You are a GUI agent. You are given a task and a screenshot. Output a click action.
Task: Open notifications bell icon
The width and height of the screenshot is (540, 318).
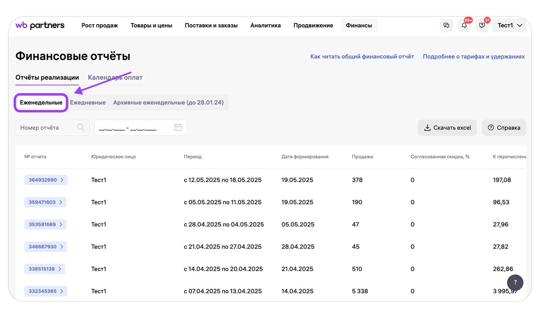(464, 25)
